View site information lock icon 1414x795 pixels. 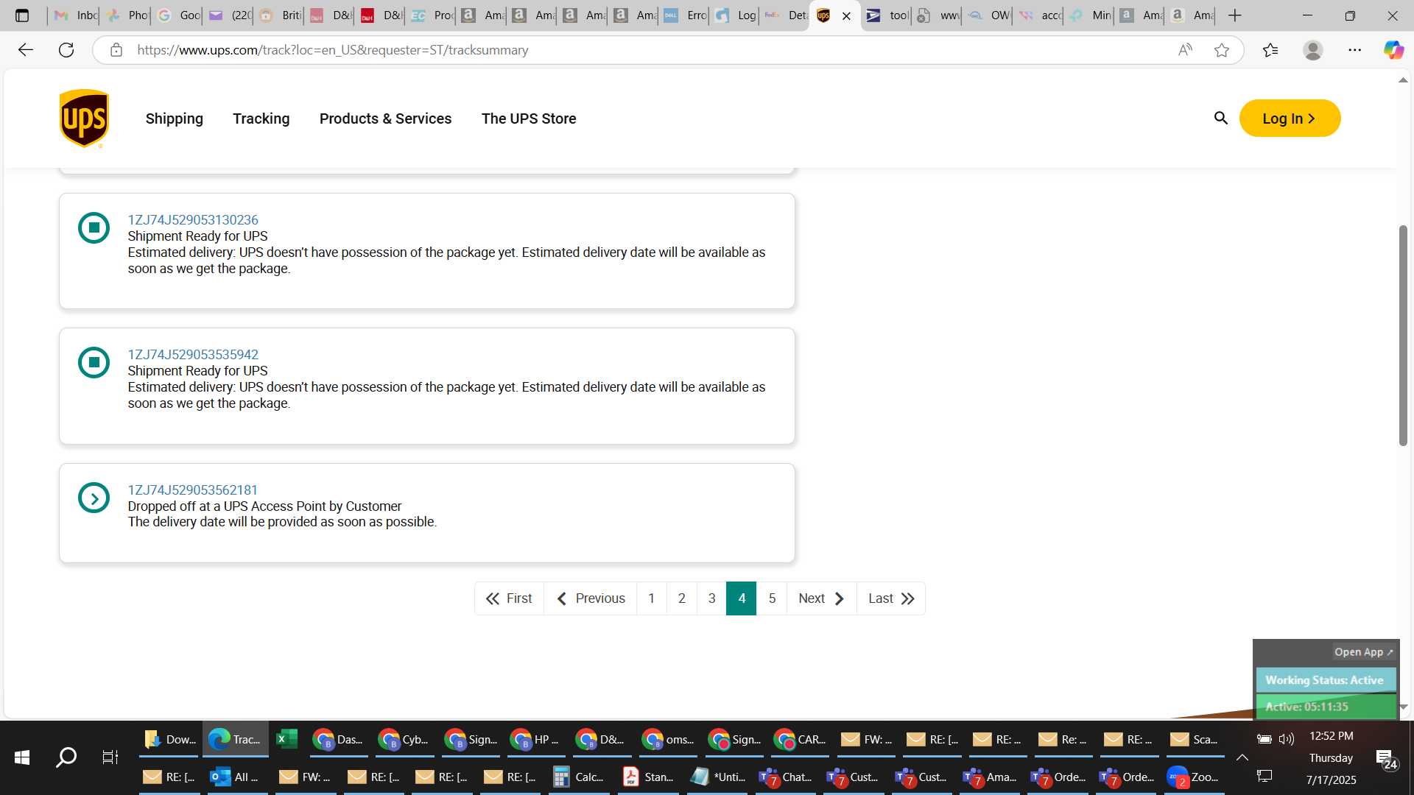[x=116, y=50]
